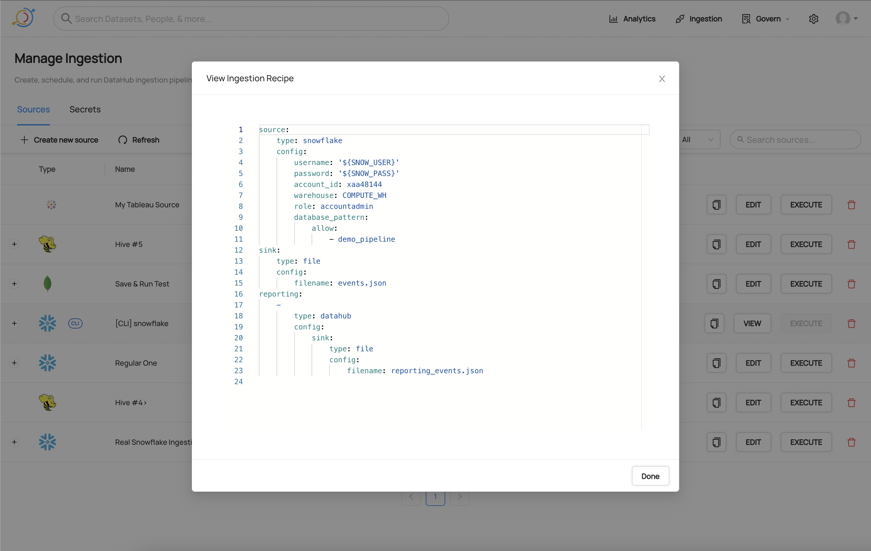Expand the Hive #5 row
This screenshot has height=551, width=871.
pos(14,244)
